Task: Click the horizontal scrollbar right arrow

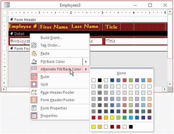Action: [165, 89]
